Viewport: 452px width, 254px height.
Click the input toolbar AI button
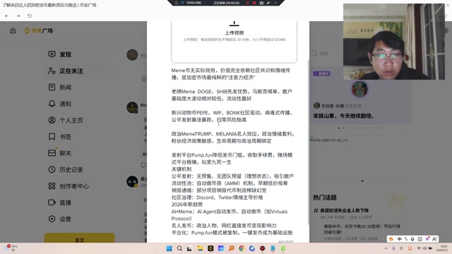coord(434,238)
